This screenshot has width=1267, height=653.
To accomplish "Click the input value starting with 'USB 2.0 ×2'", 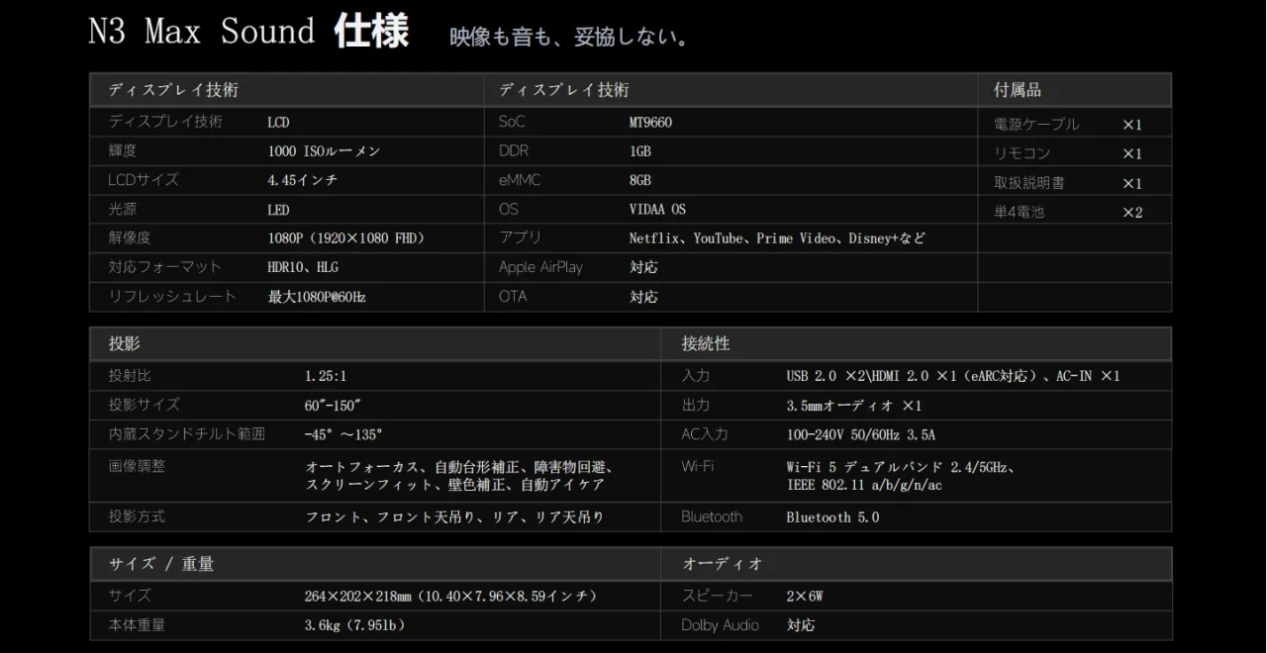I will click(x=953, y=376).
